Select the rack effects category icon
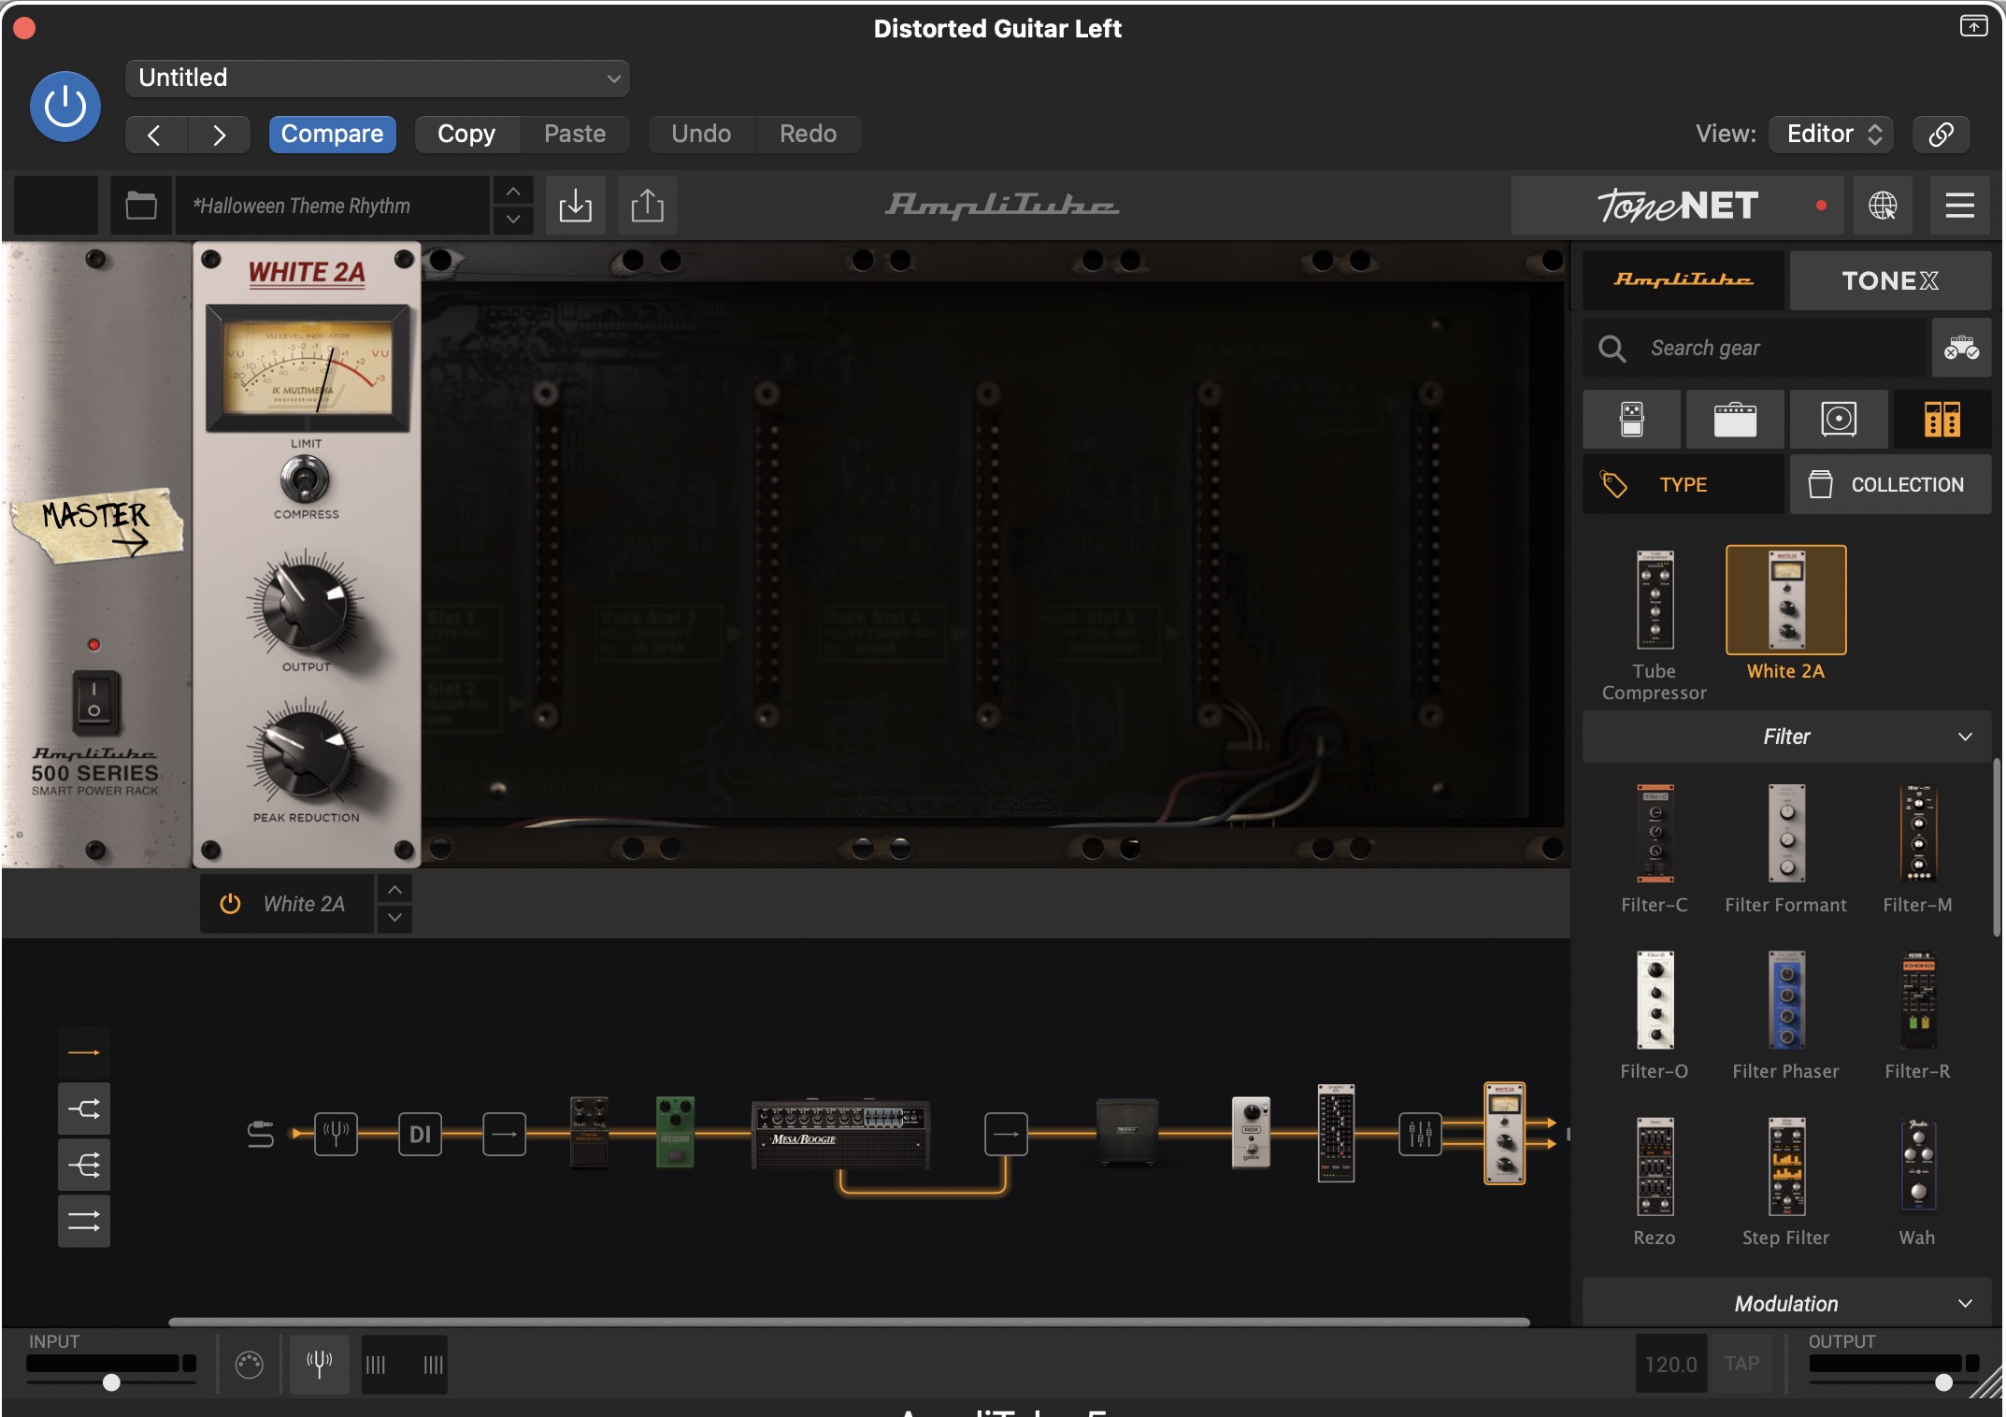2006x1417 pixels. [x=1942, y=420]
